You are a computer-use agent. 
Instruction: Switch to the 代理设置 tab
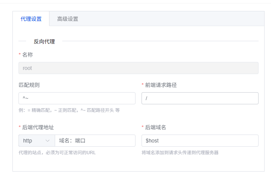(x=31, y=19)
